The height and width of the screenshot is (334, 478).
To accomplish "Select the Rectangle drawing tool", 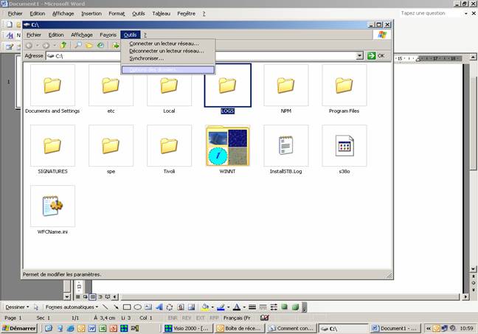I will 127,307.
